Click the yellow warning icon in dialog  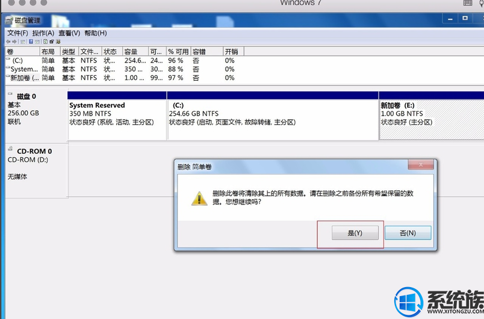point(199,199)
